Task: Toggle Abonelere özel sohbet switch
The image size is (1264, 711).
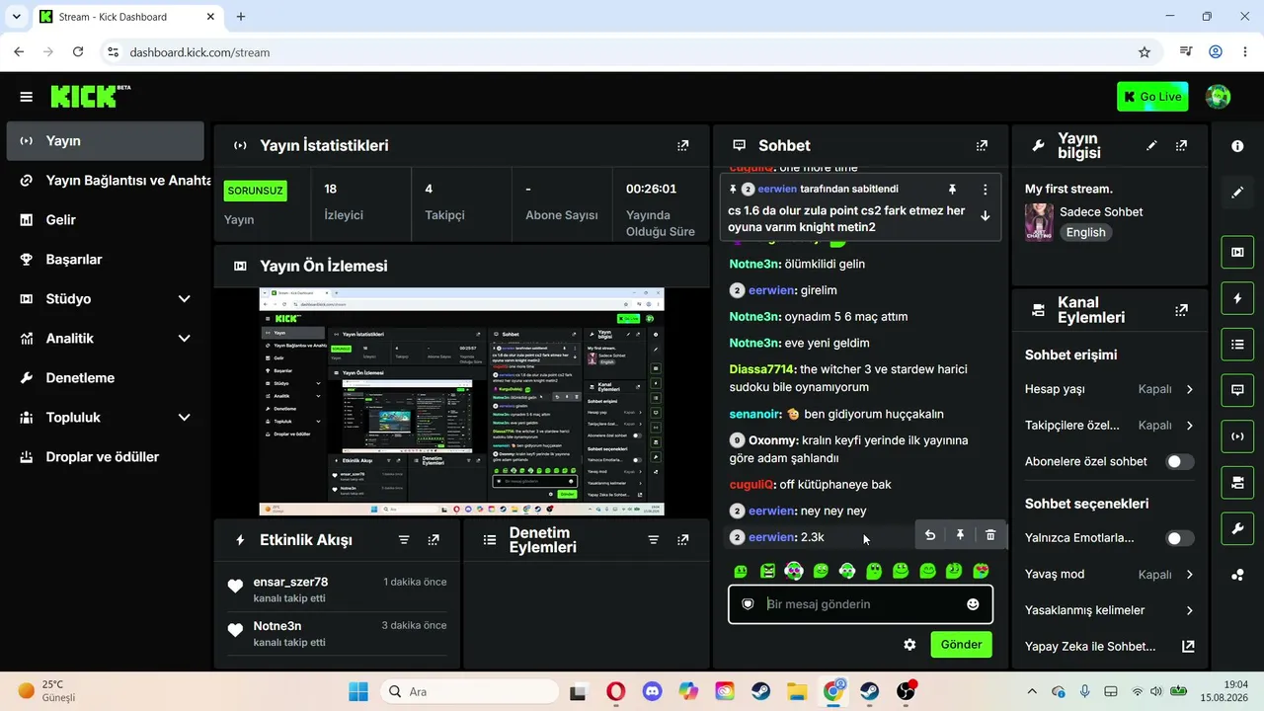Action: point(1179,461)
